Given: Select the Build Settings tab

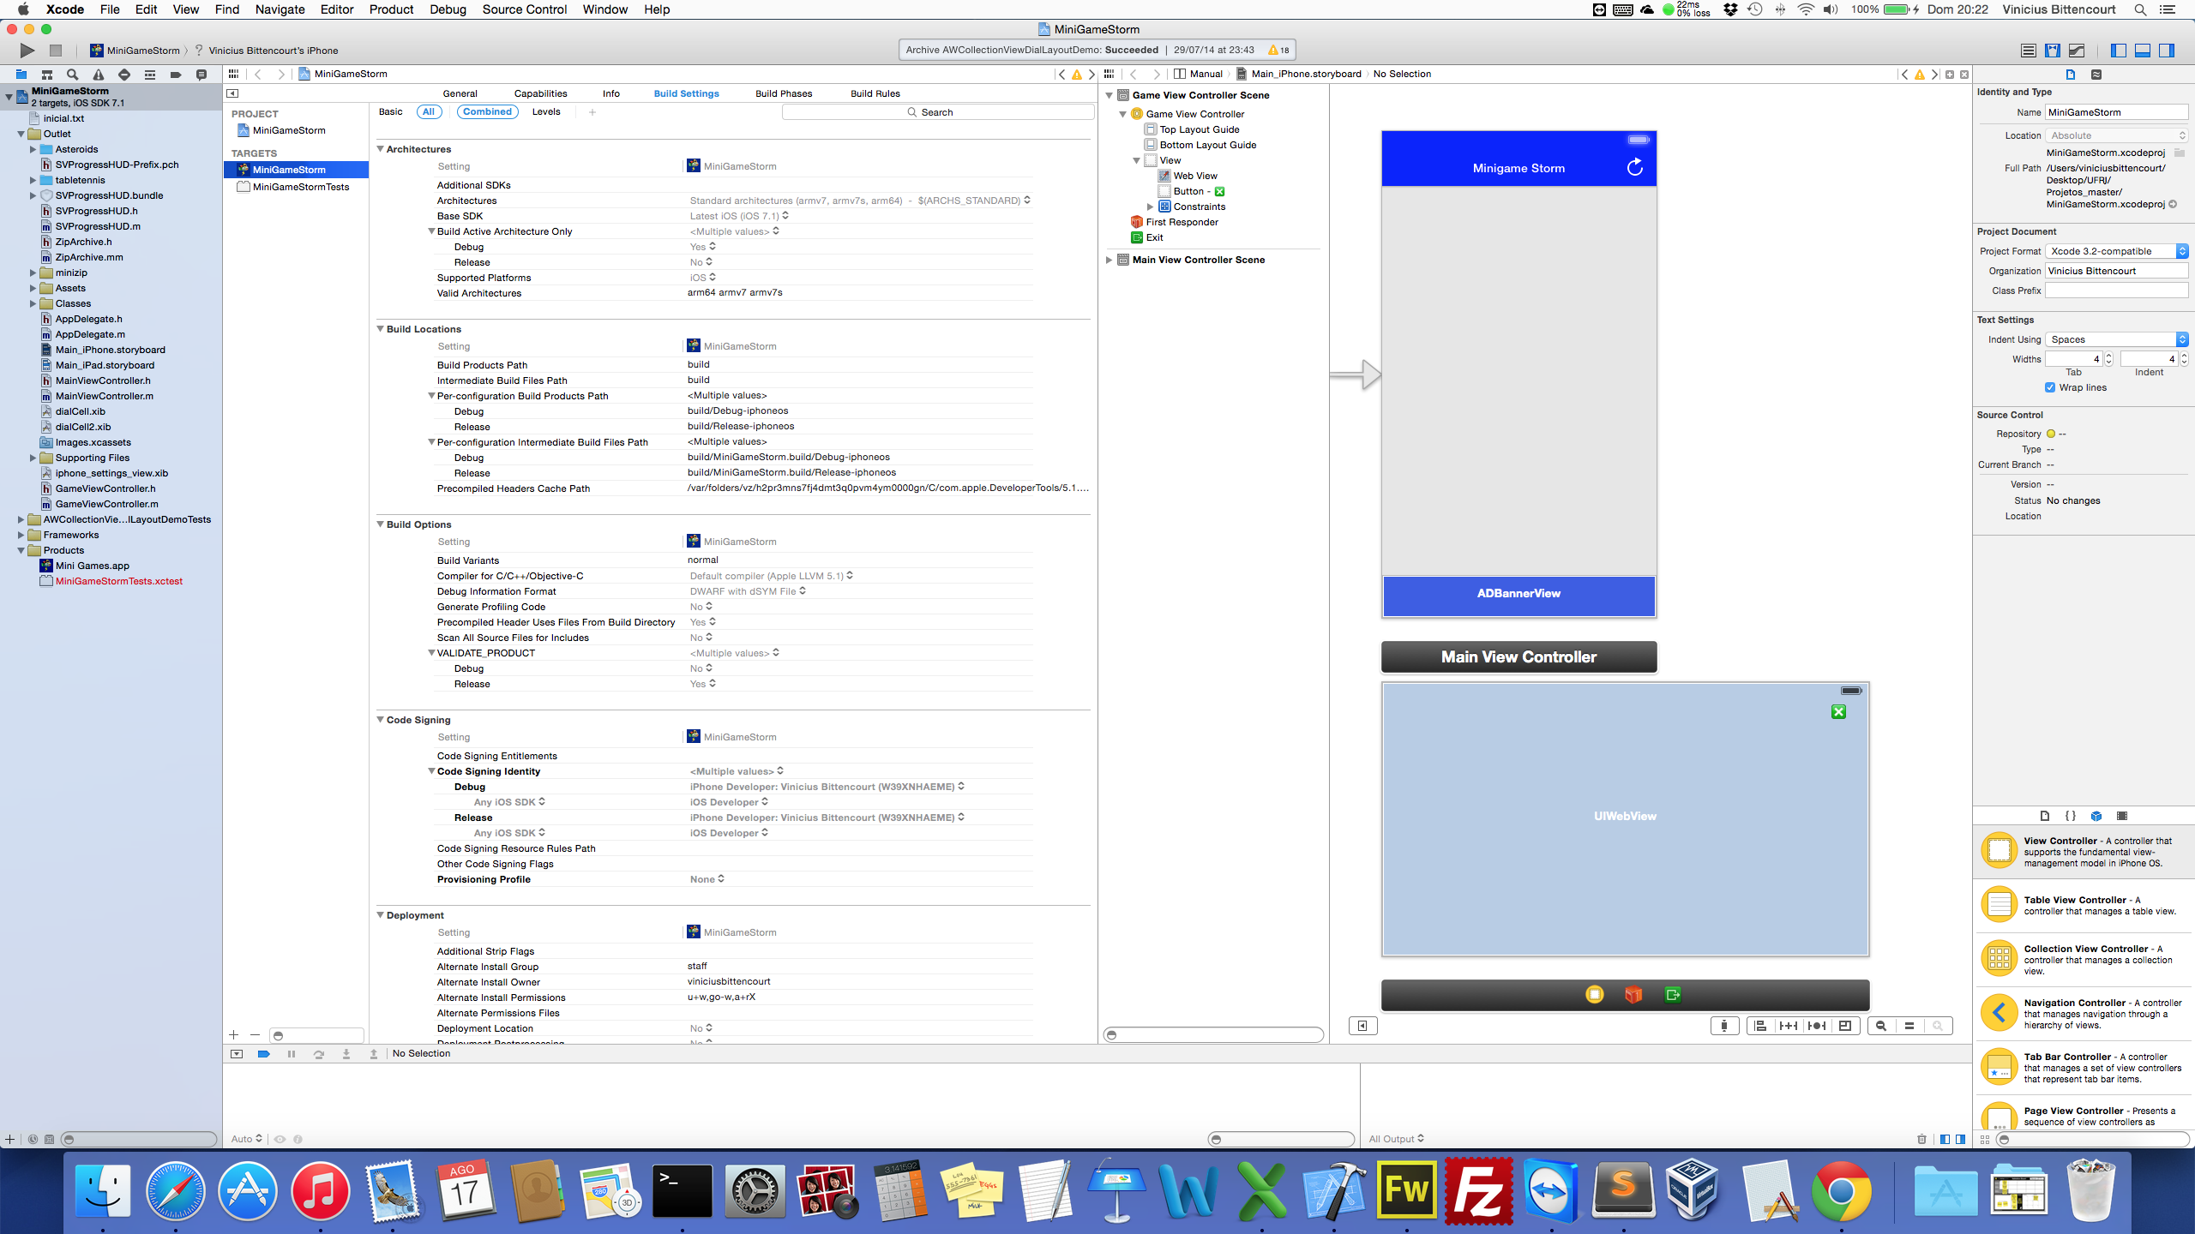Looking at the screenshot, I should 688,93.
